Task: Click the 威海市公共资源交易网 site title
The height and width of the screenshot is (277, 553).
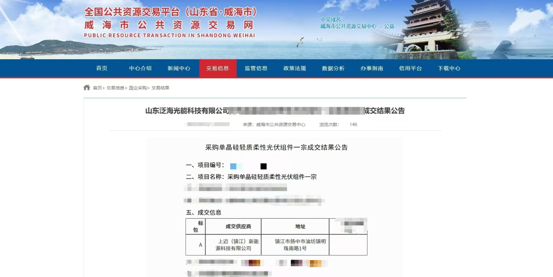Action: pyautogui.click(x=168, y=26)
